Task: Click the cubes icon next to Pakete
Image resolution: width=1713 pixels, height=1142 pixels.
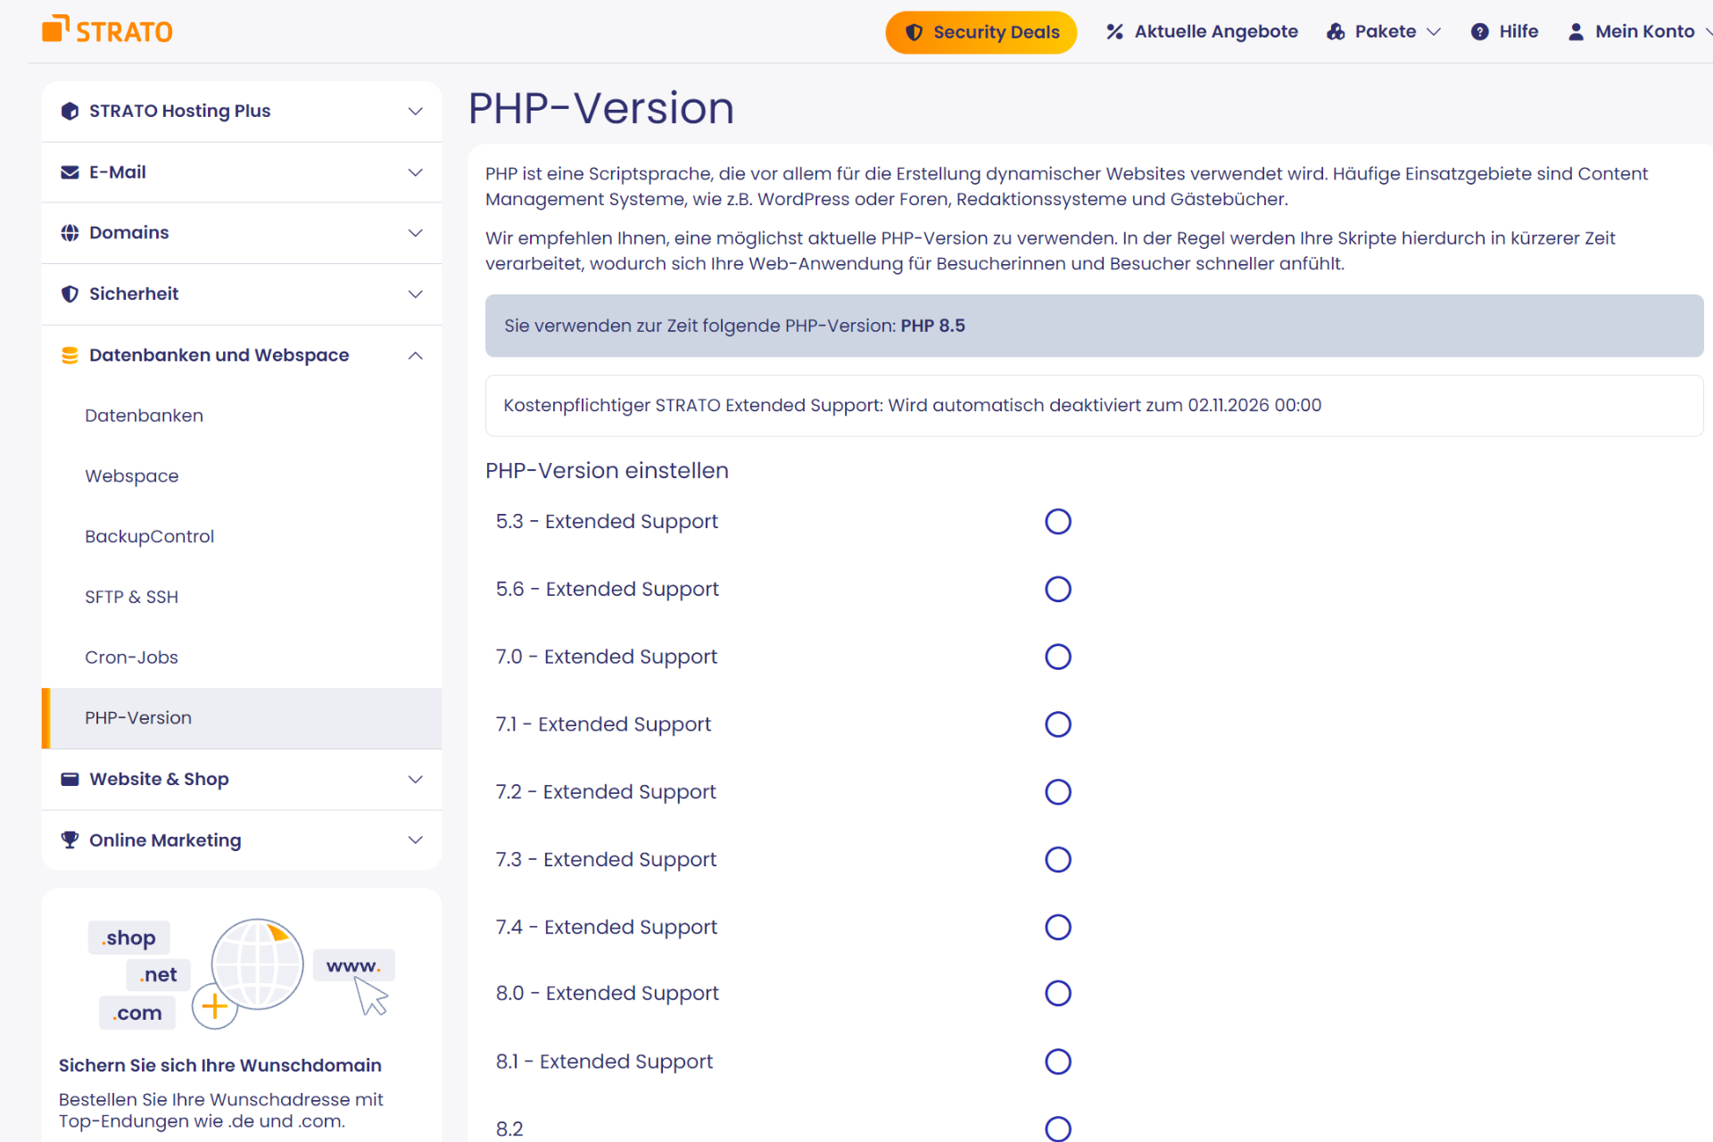Action: [x=1336, y=31]
